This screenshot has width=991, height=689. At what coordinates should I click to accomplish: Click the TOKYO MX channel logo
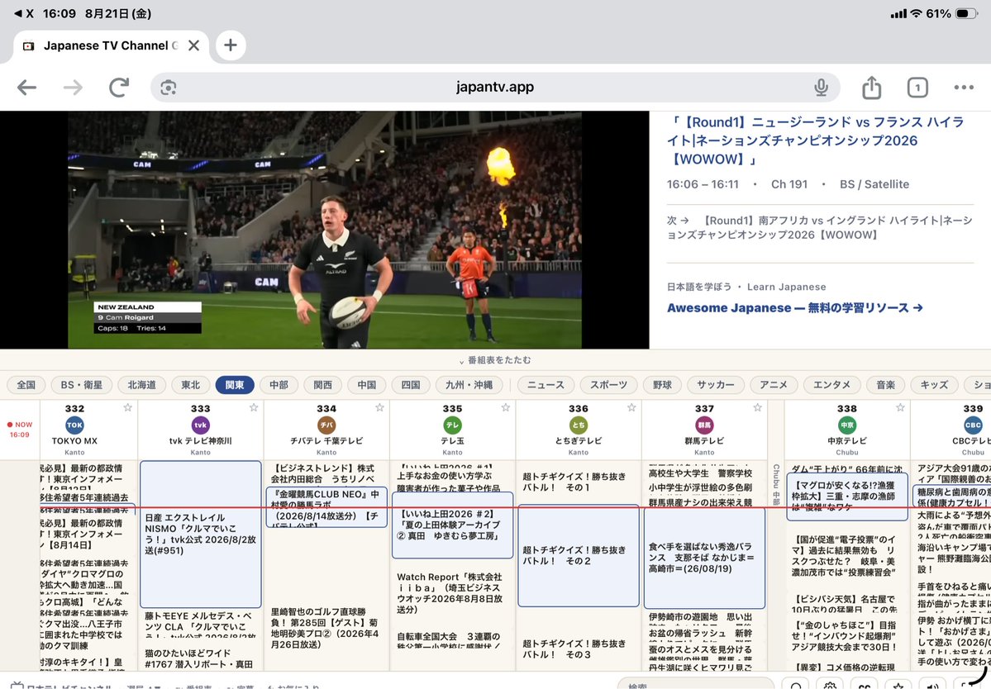(x=74, y=425)
